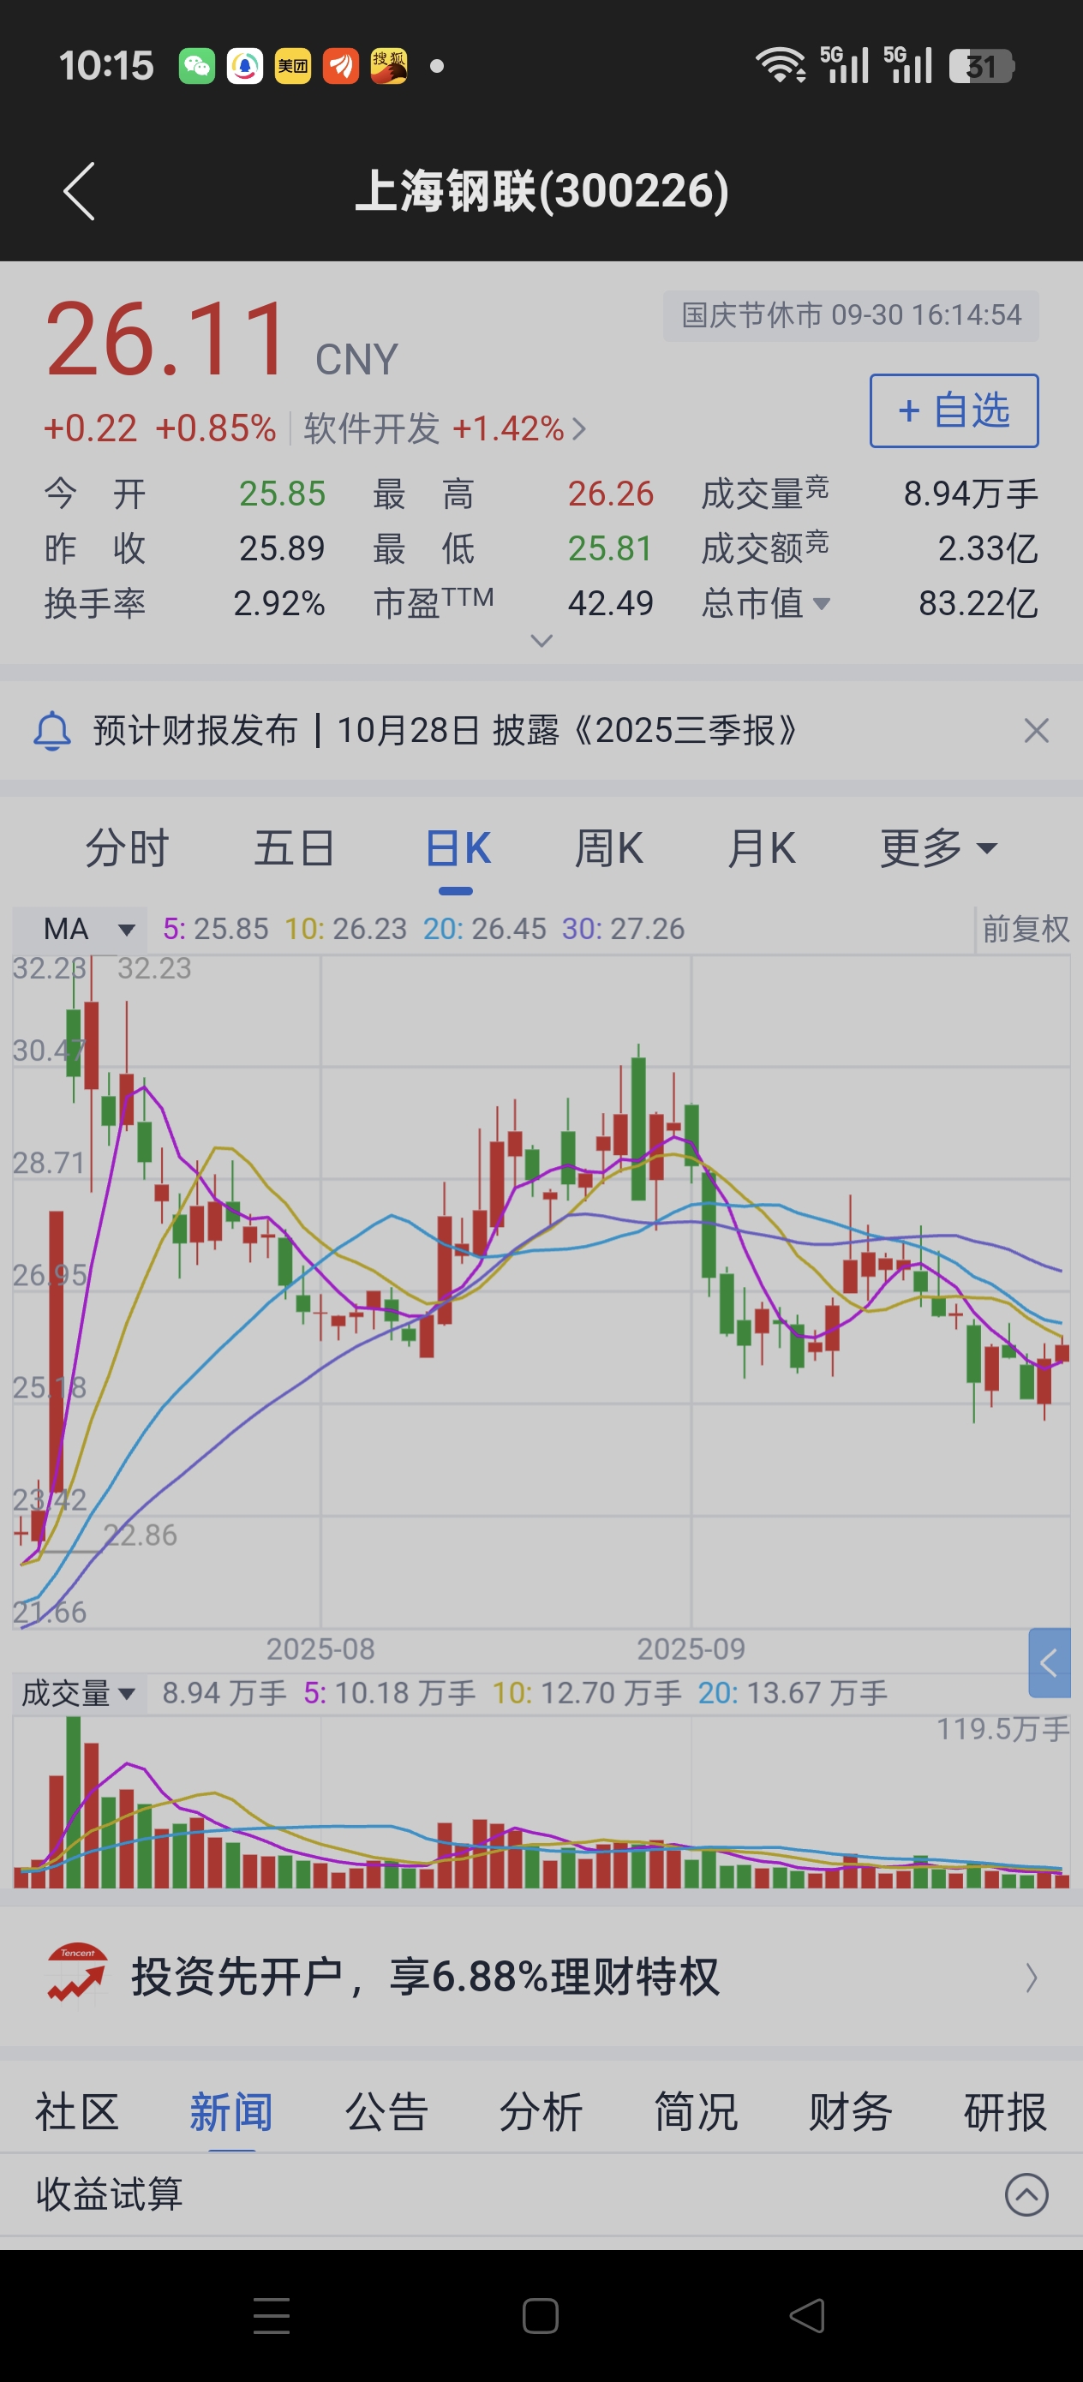
Task: Tap the bell notification icon
Action: point(53,731)
